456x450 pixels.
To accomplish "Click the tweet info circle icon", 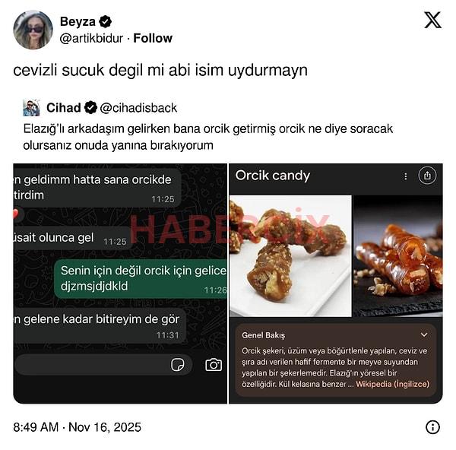I will click(432, 427).
